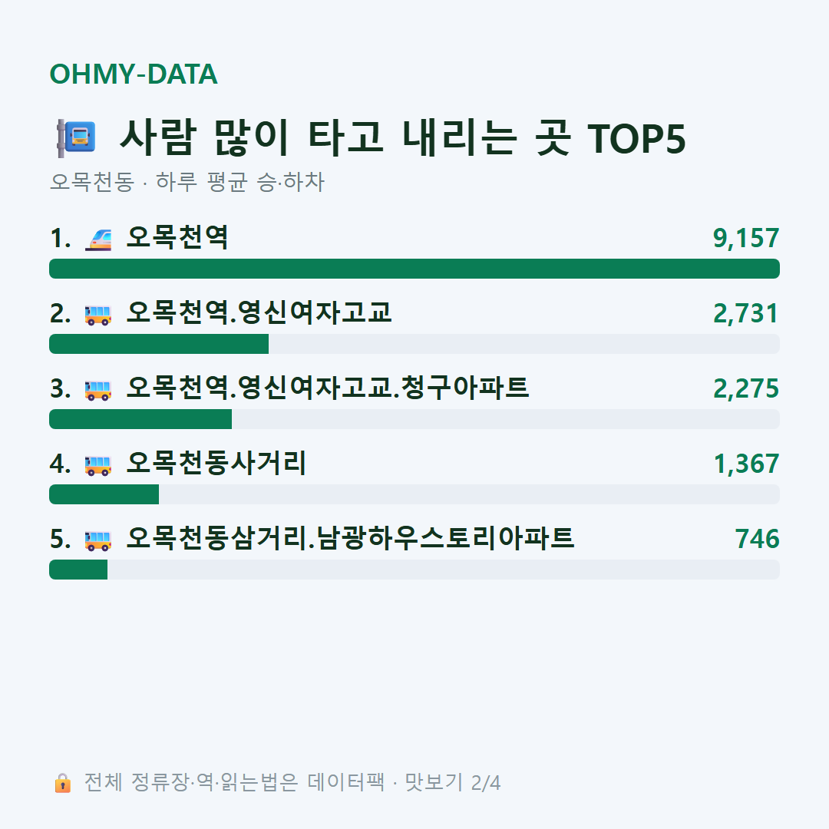Click the bus stop sign icon in title
The height and width of the screenshot is (829, 829).
click(76, 138)
